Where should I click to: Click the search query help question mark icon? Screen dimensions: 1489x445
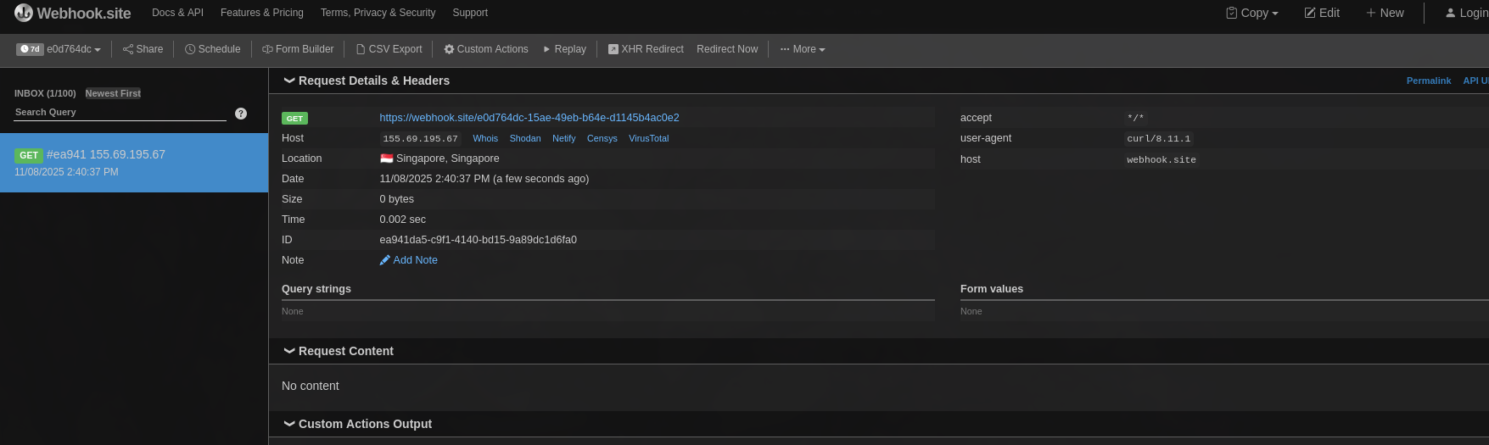pos(241,114)
